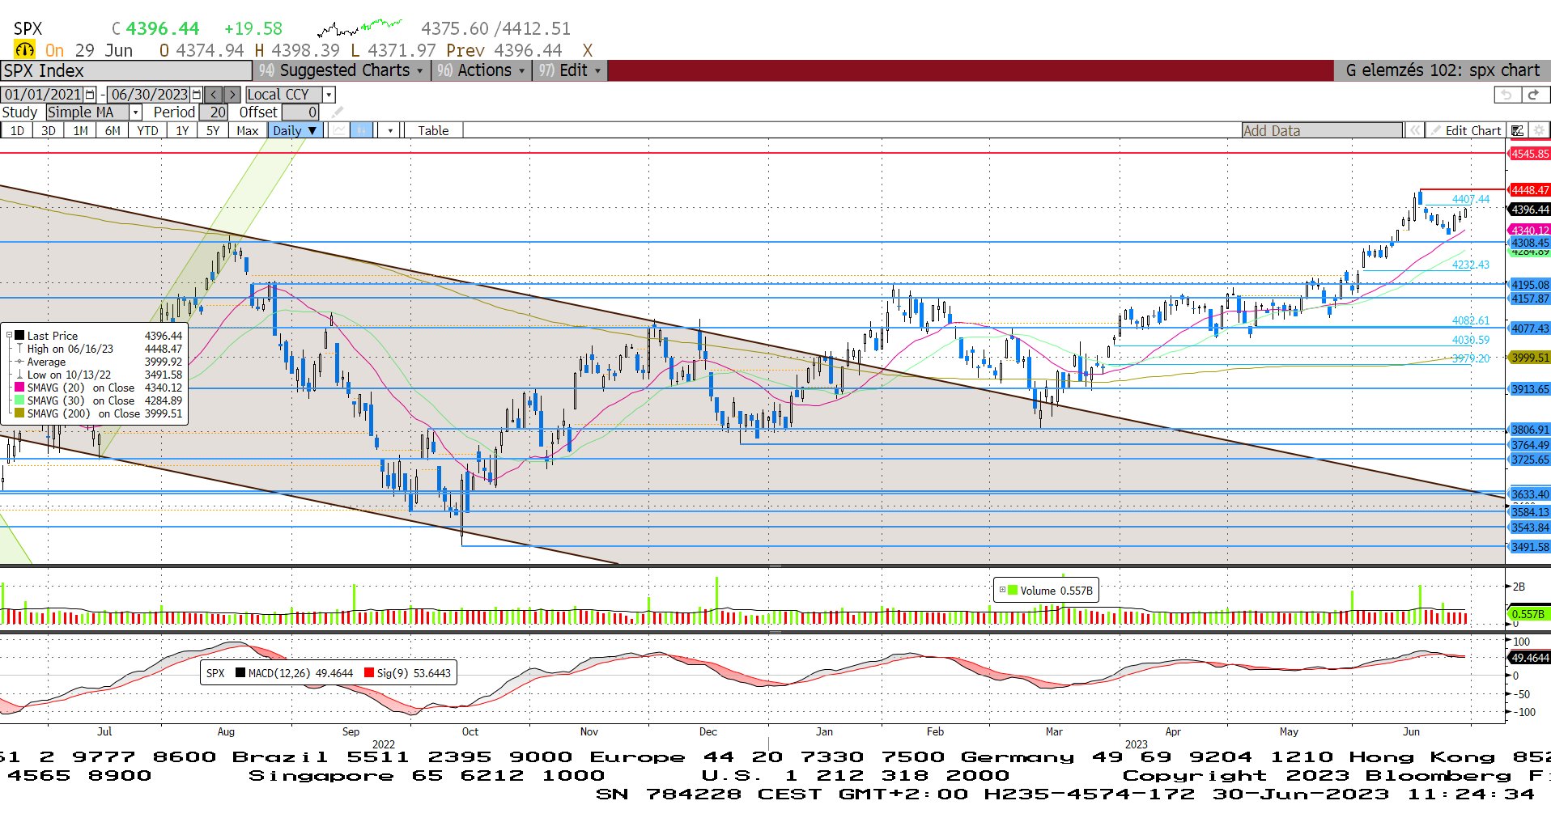The width and height of the screenshot is (1551, 839).
Task: Click the X next to Prev 4396.44
Action: pos(588,50)
